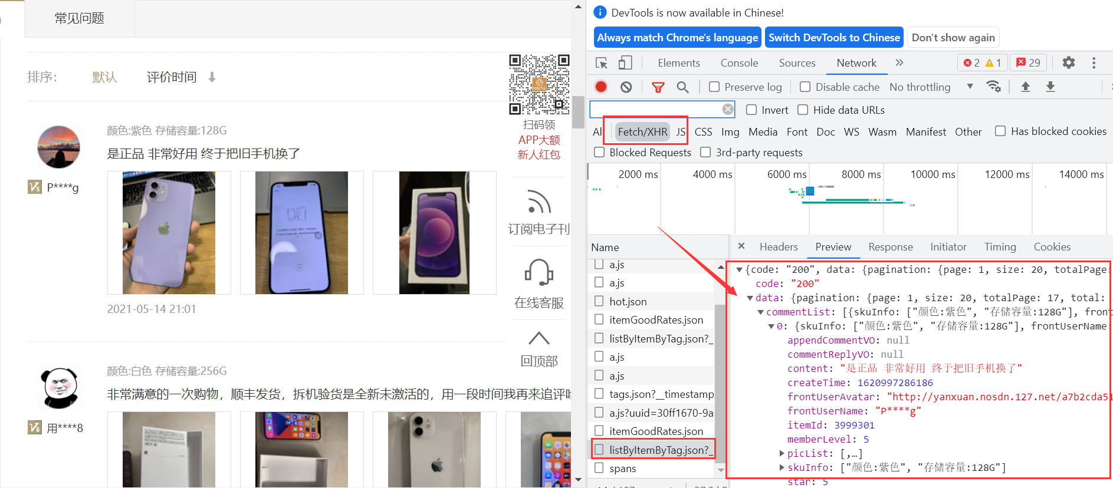Image resolution: width=1113 pixels, height=488 pixels.
Task: Open the 常见问题 page tab
Action: (80, 18)
